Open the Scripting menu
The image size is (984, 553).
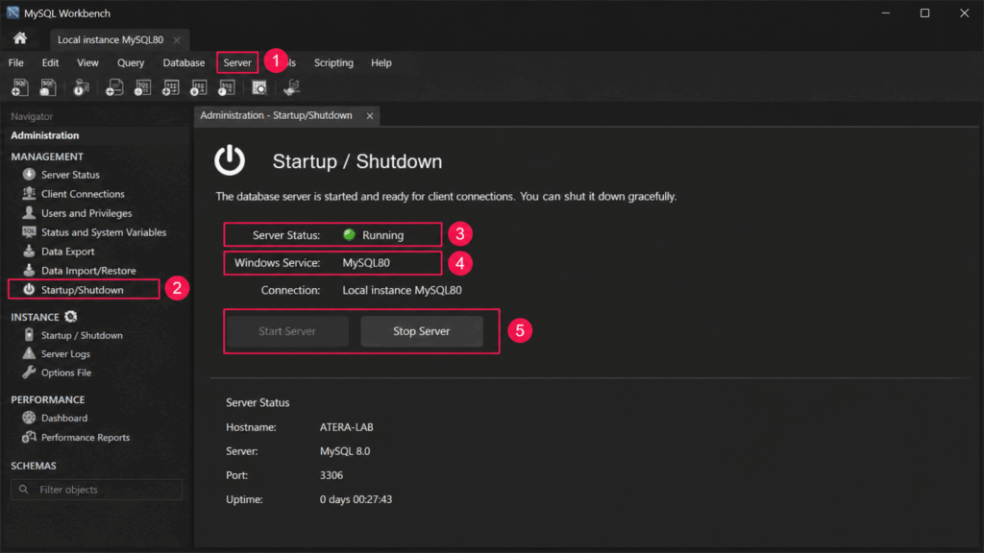tap(333, 62)
